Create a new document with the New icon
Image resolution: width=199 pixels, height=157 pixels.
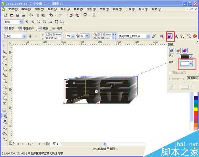pos(6,15)
